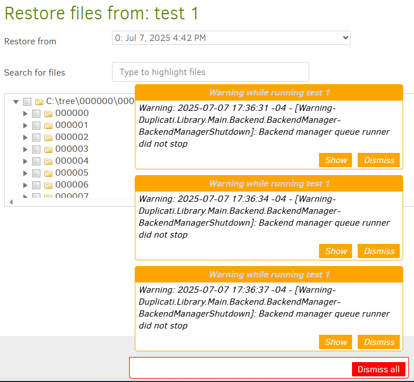Expand folder 000000
The width and height of the screenshot is (414, 382).
(x=26, y=114)
